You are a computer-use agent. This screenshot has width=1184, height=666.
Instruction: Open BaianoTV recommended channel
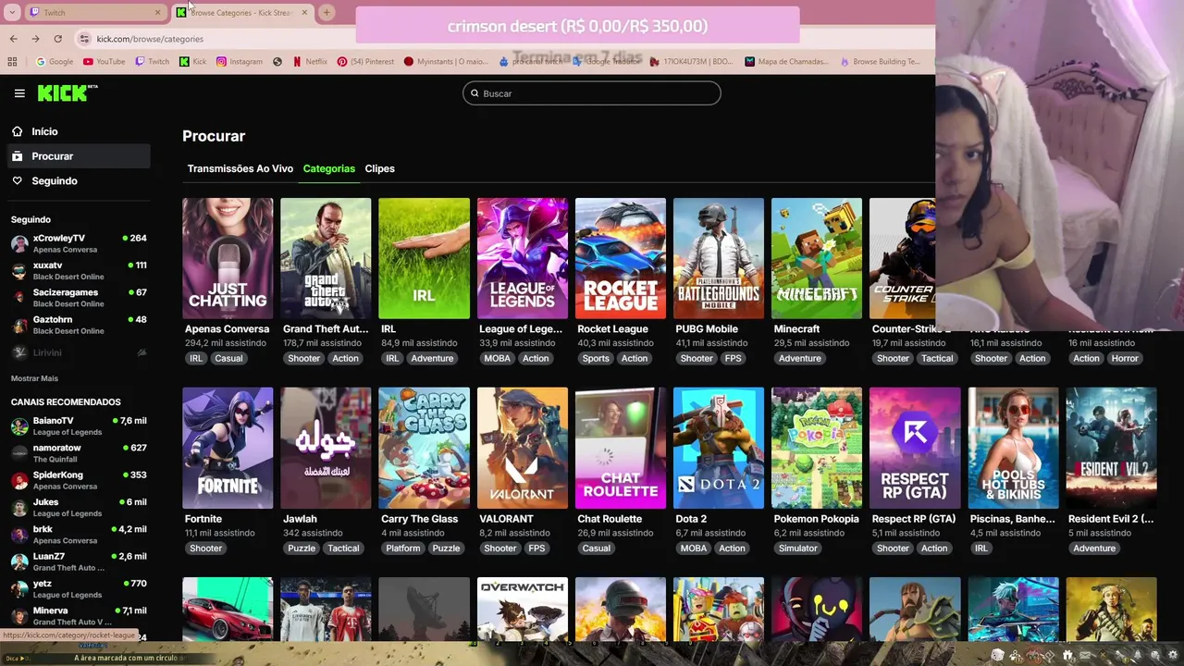[79, 426]
